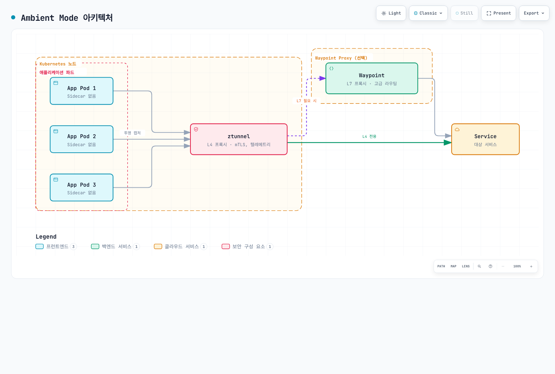This screenshot has width=555, height=374.
Task: Select the App Pod 1 node
Action: click(x=82, y=91)
